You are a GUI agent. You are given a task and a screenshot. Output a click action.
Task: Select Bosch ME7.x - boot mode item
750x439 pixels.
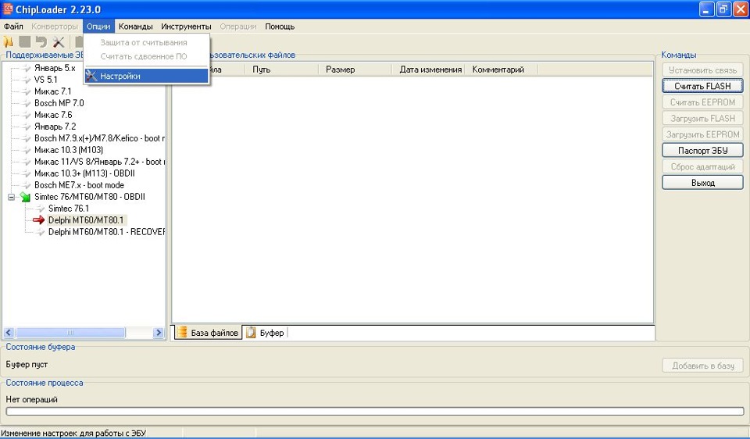click(x=79, y=185)
